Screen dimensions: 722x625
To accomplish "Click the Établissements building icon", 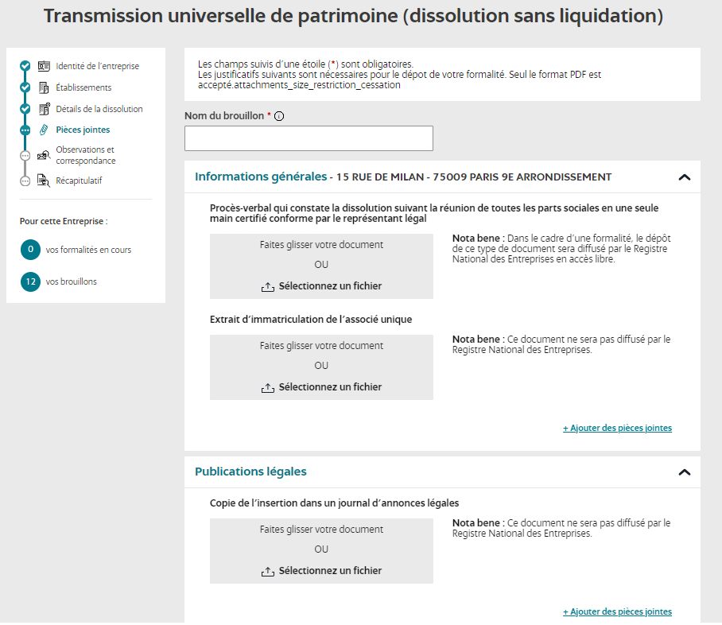I will 44,87.
